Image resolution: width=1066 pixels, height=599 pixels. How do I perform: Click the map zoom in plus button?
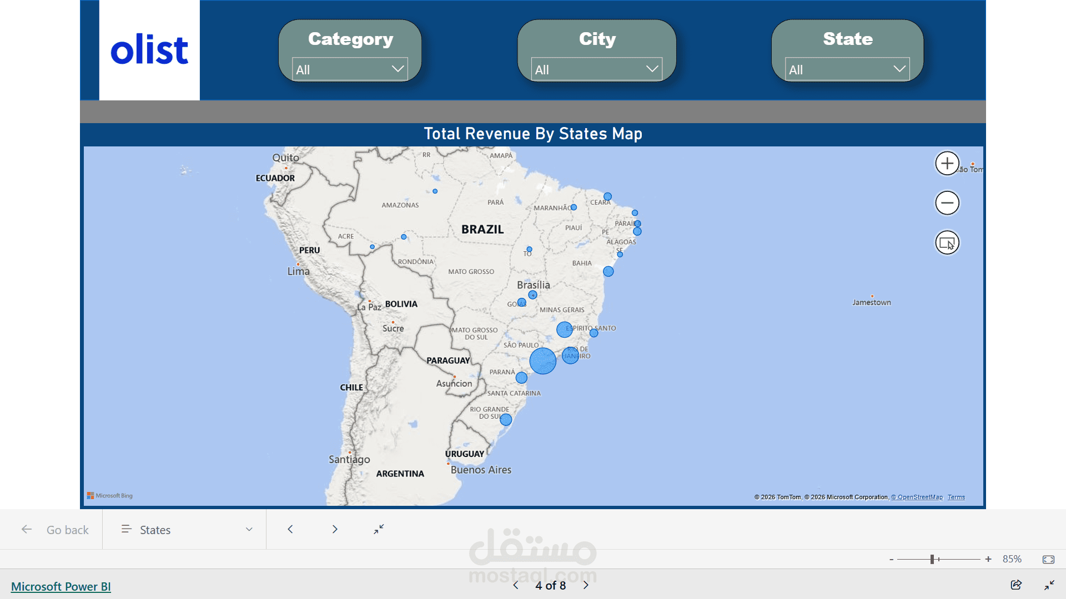tap(947, 164)
